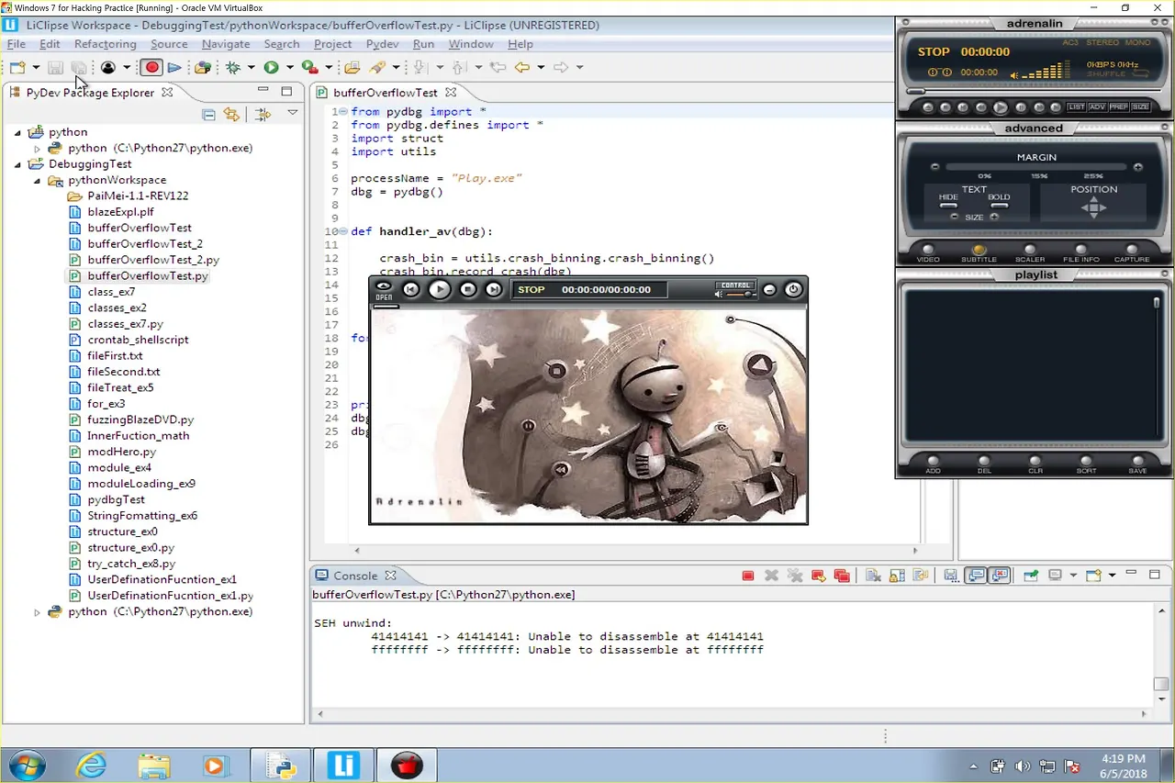1175x783 pixels.
Task: Open the Back history dropdown arrow
Action: [541, 67]
